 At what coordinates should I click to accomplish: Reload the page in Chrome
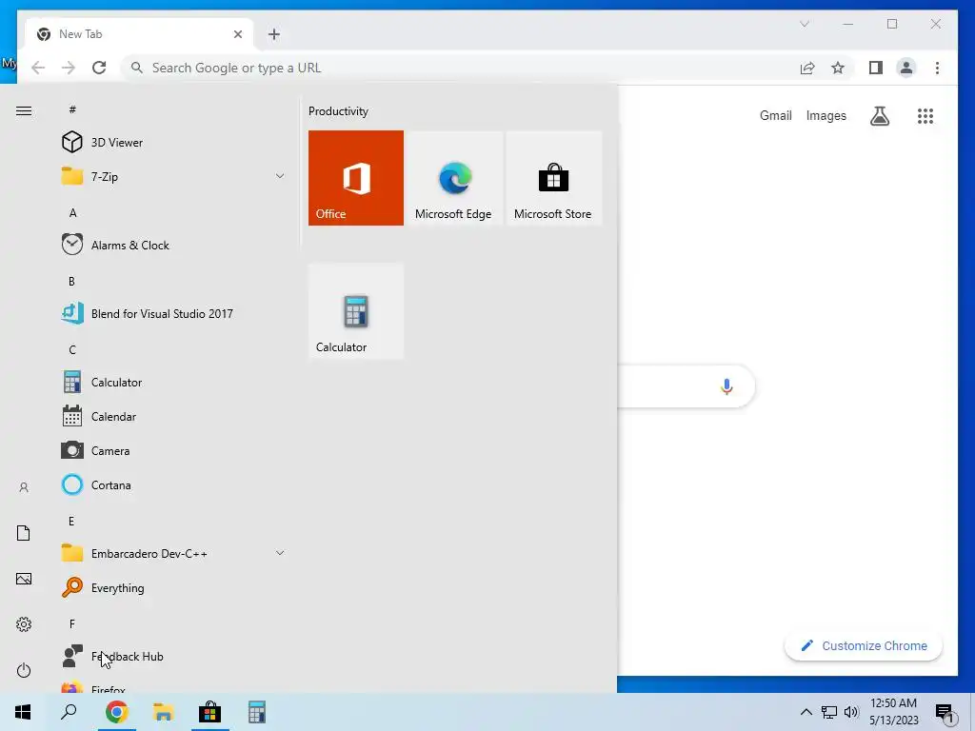pos(99,68)
